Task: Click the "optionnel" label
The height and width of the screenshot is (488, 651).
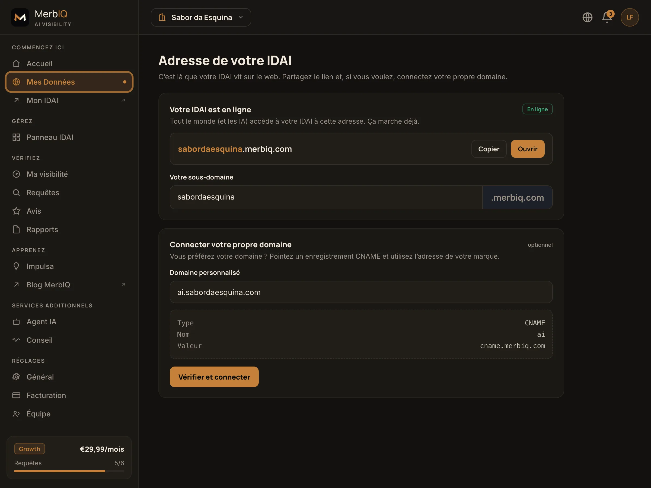Action: tap(540, 245)
